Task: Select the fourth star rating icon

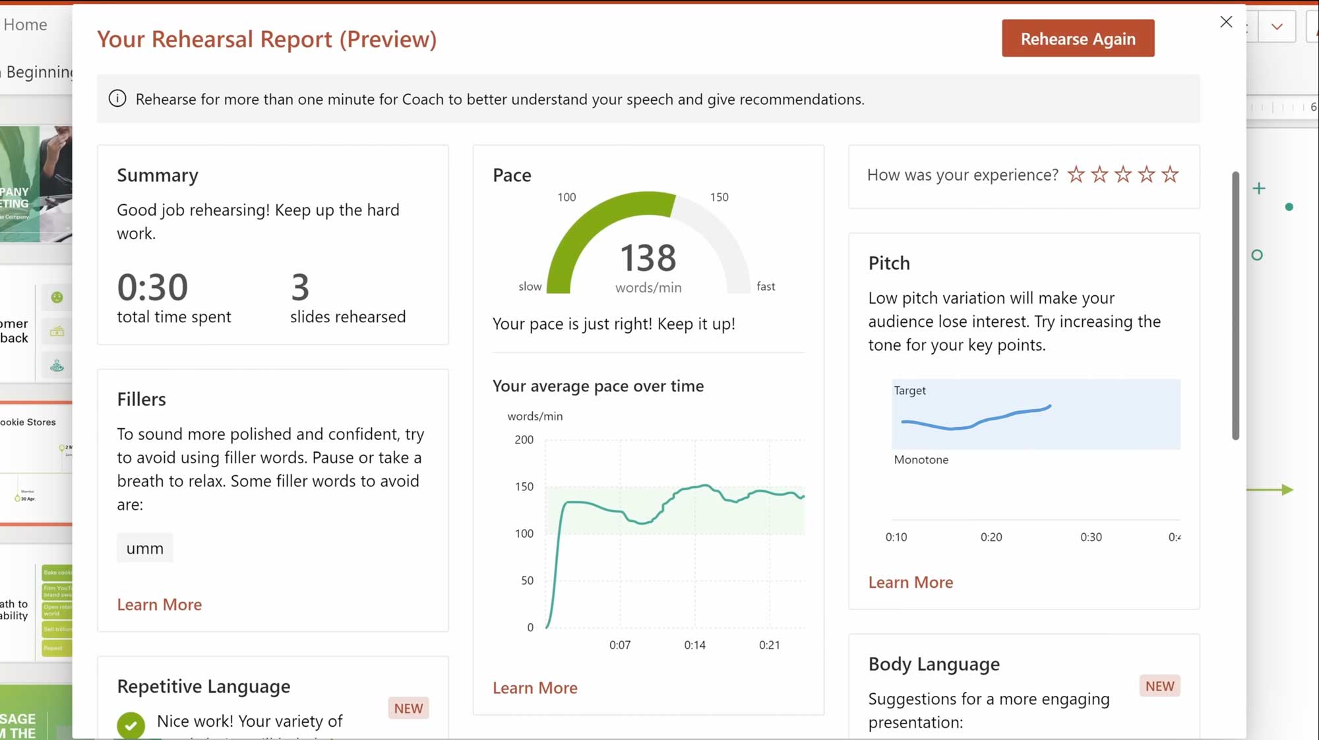Action: tap(1146, 174)
